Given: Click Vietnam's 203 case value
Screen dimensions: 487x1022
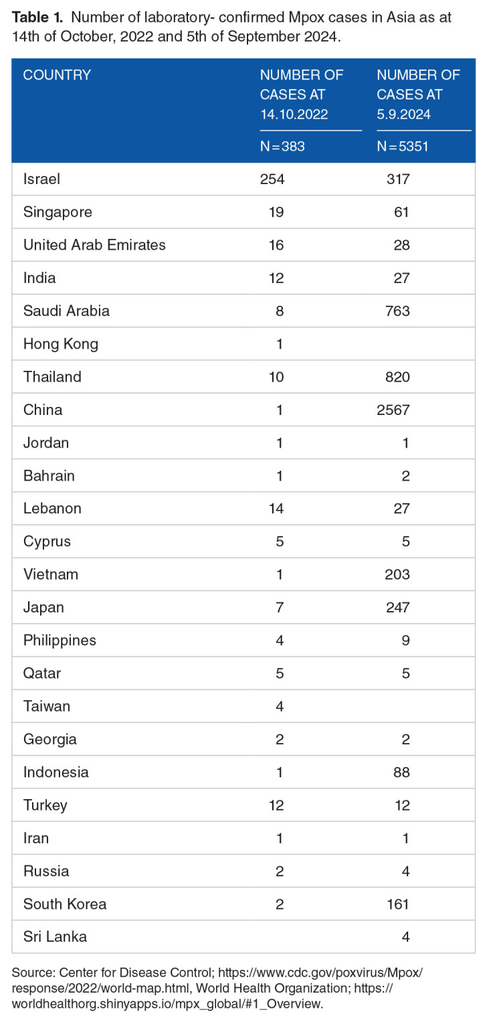Looking at the screenshot, I should (397, 574).
